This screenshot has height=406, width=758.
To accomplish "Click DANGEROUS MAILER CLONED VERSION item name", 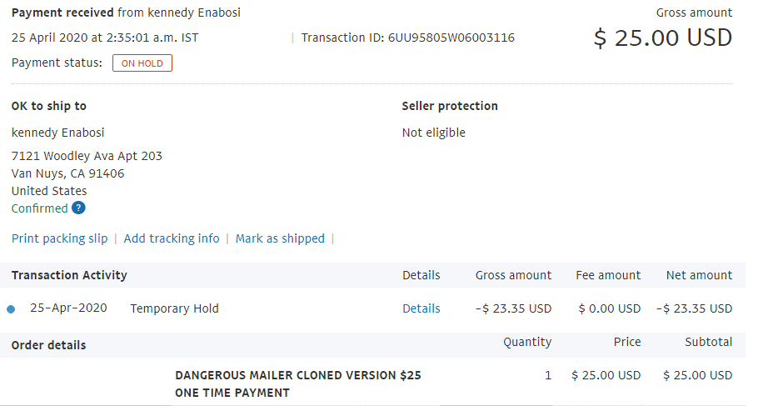I will pyautogui.click(x=298, y=383).
